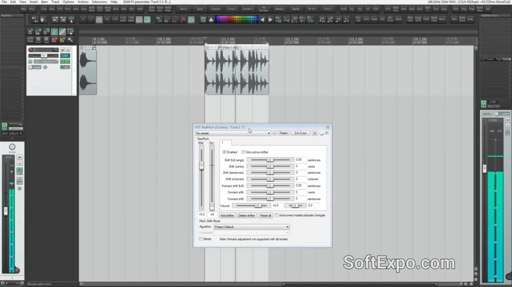This screenshot has width=512, height=287.
Task: Toggle Autocorrect master playrate changes
Action: (277, 215)
